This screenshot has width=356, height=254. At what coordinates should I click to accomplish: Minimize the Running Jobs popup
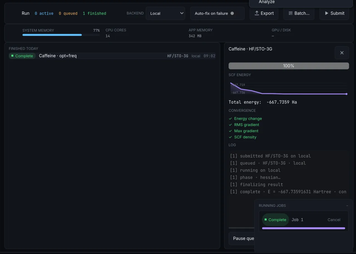pos(347,206)
